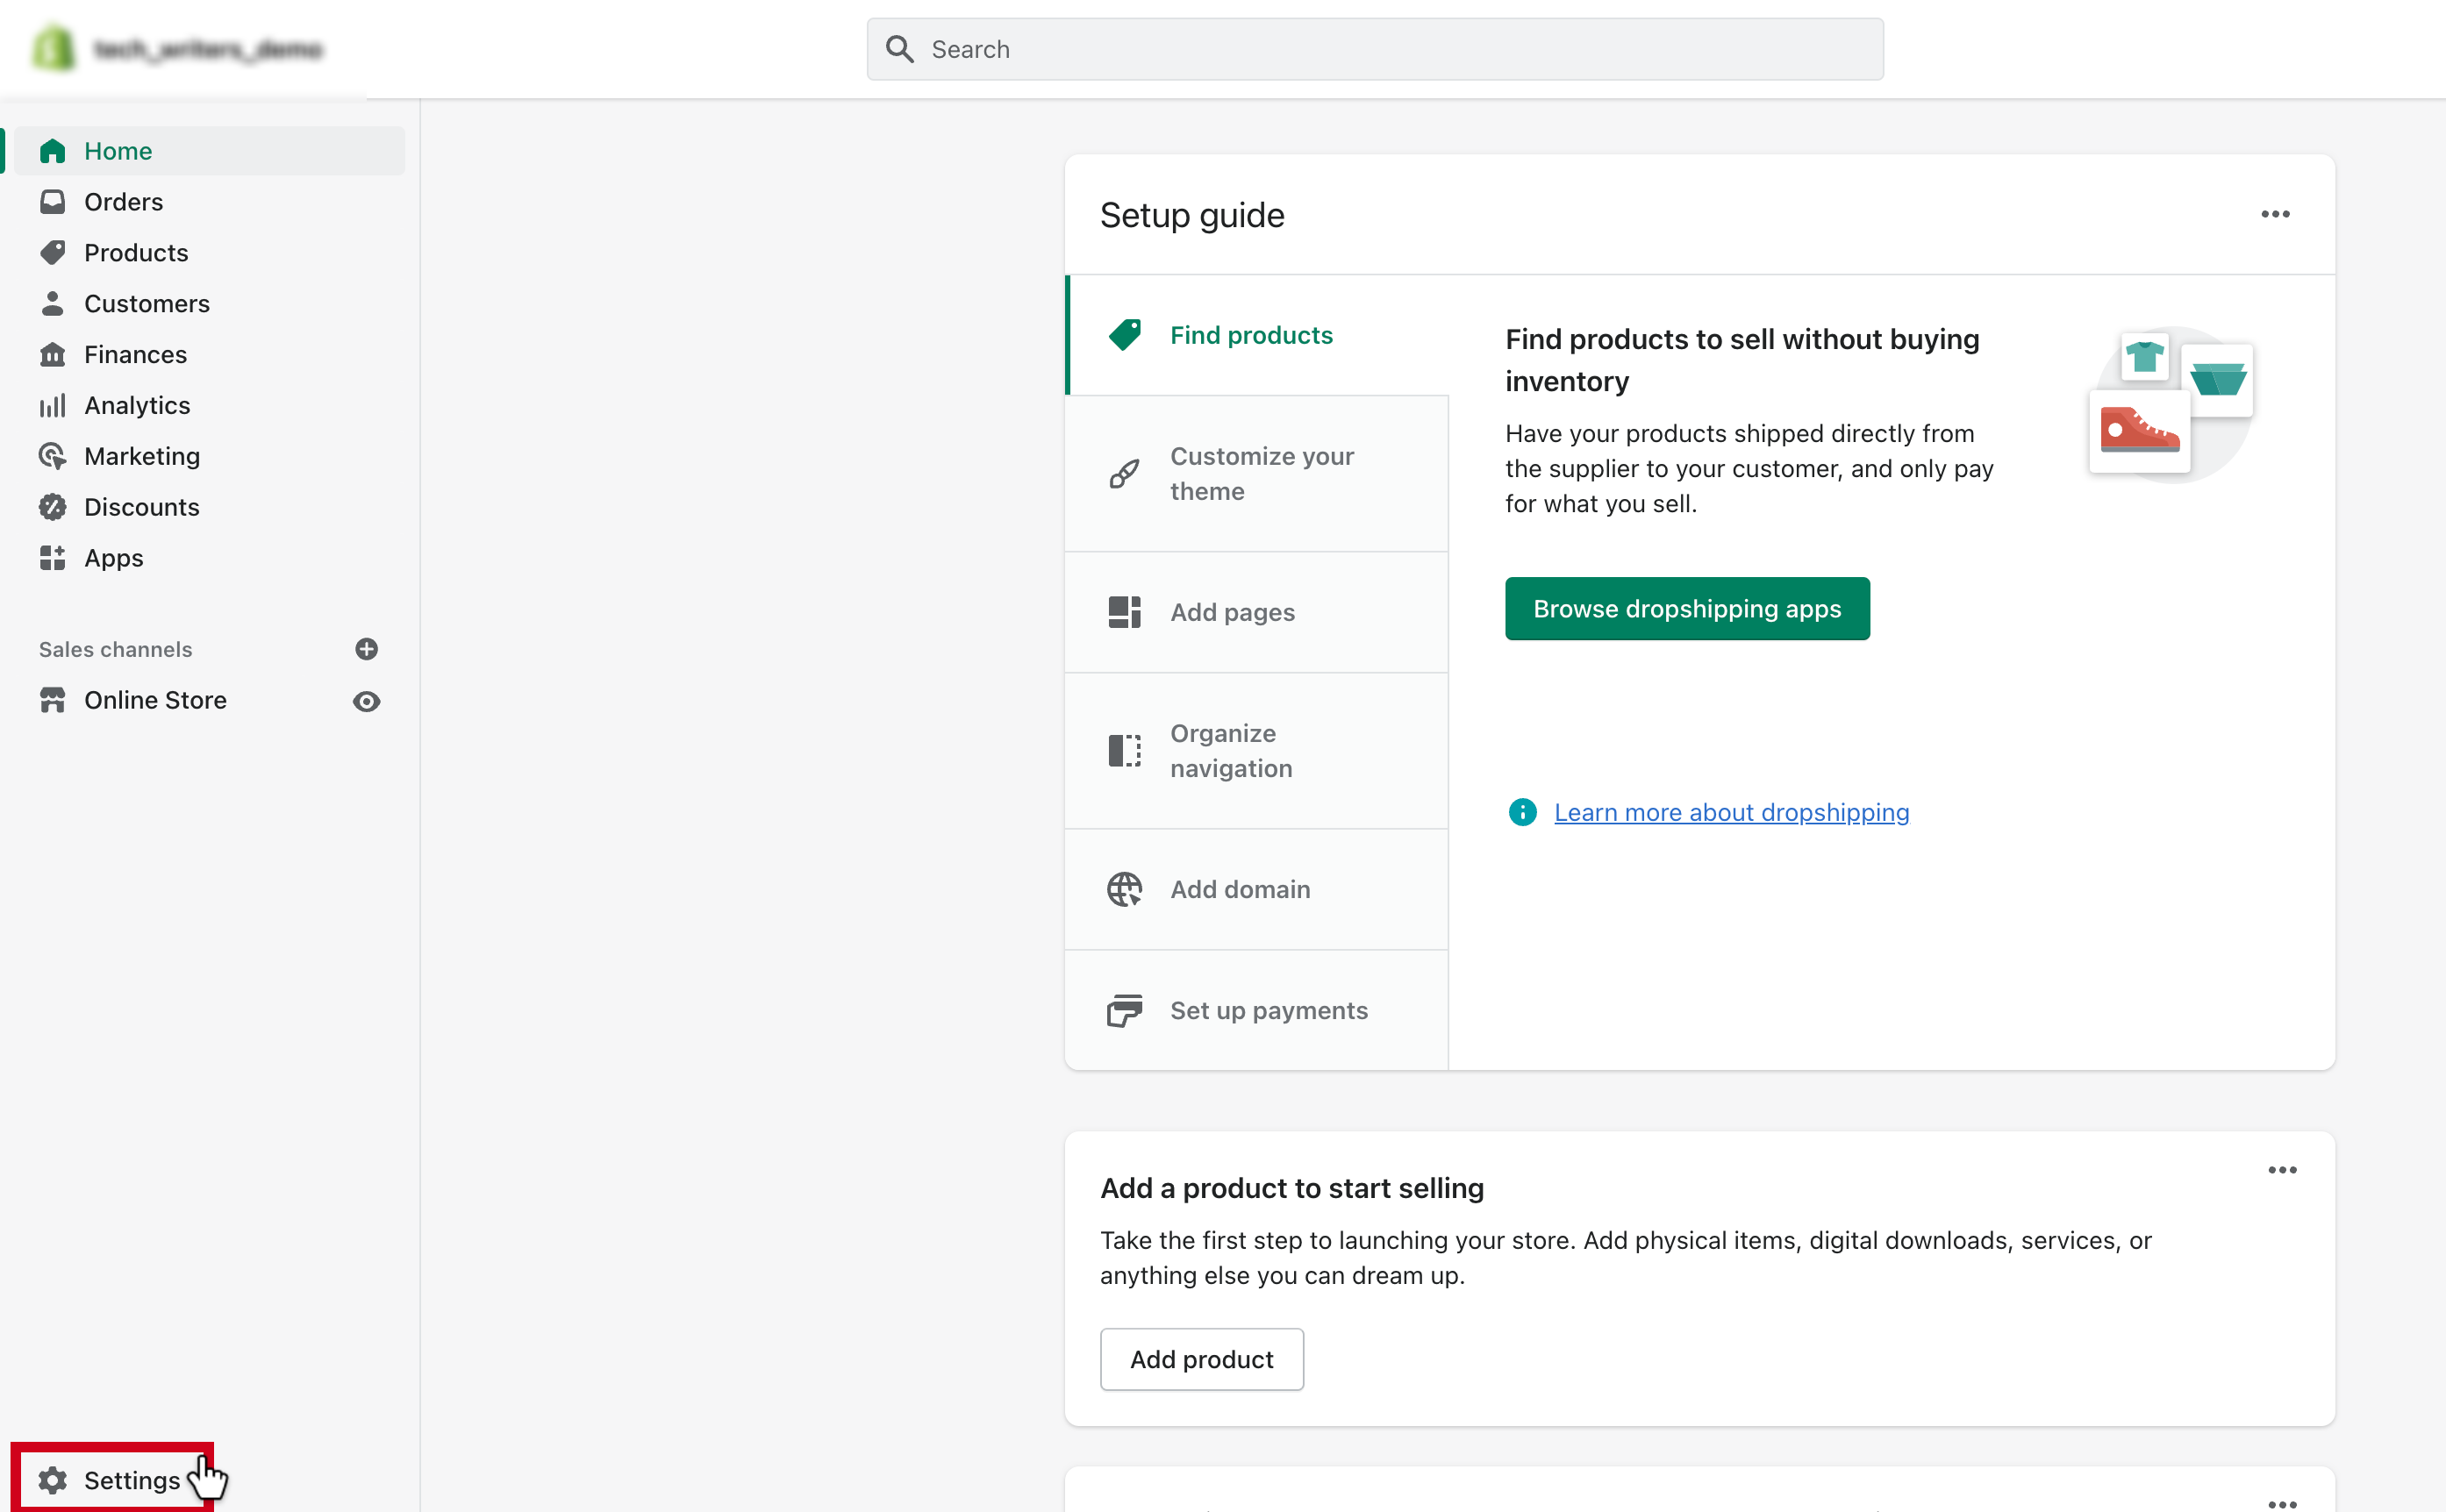2446x1512 pixels.
Task: Open Learn more about dropshipping link
Action: (1732, 810)
